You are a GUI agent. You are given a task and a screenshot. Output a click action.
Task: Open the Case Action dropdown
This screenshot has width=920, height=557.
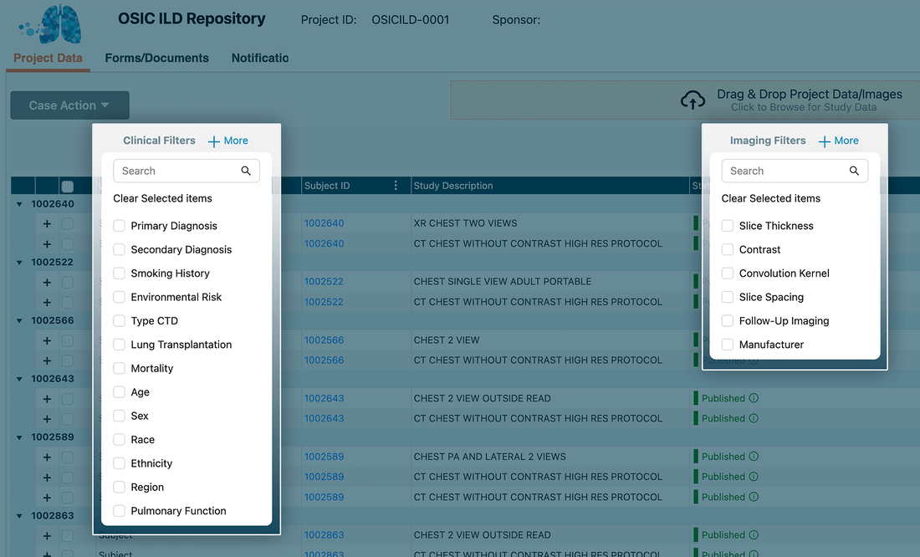(69, 105)
